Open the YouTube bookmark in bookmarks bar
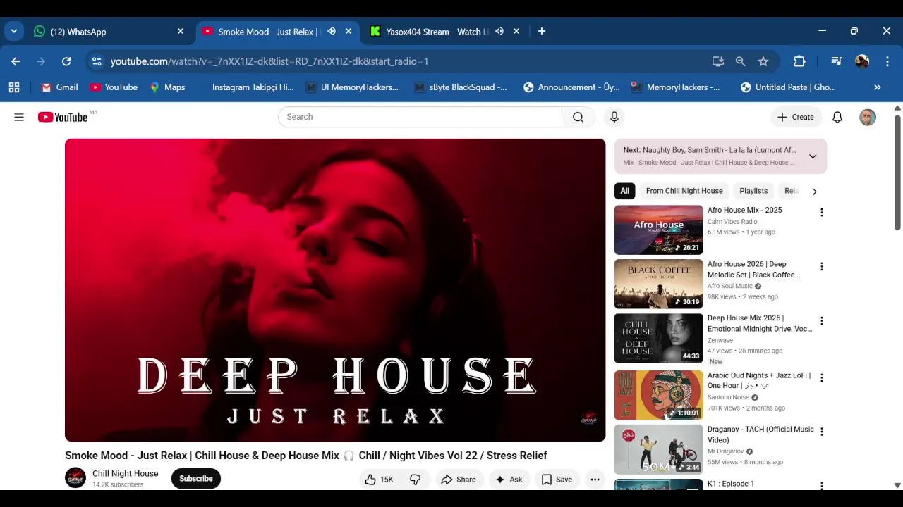The image size is (903, 507). [114, 87]
